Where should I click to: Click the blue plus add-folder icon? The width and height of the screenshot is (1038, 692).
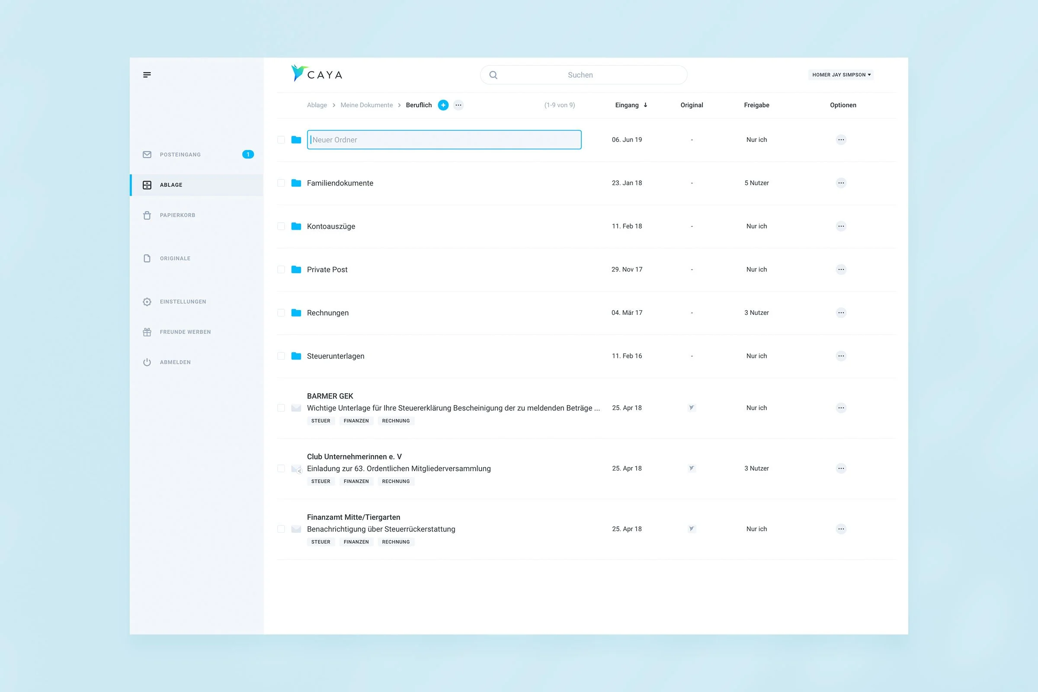coord(443,105)
